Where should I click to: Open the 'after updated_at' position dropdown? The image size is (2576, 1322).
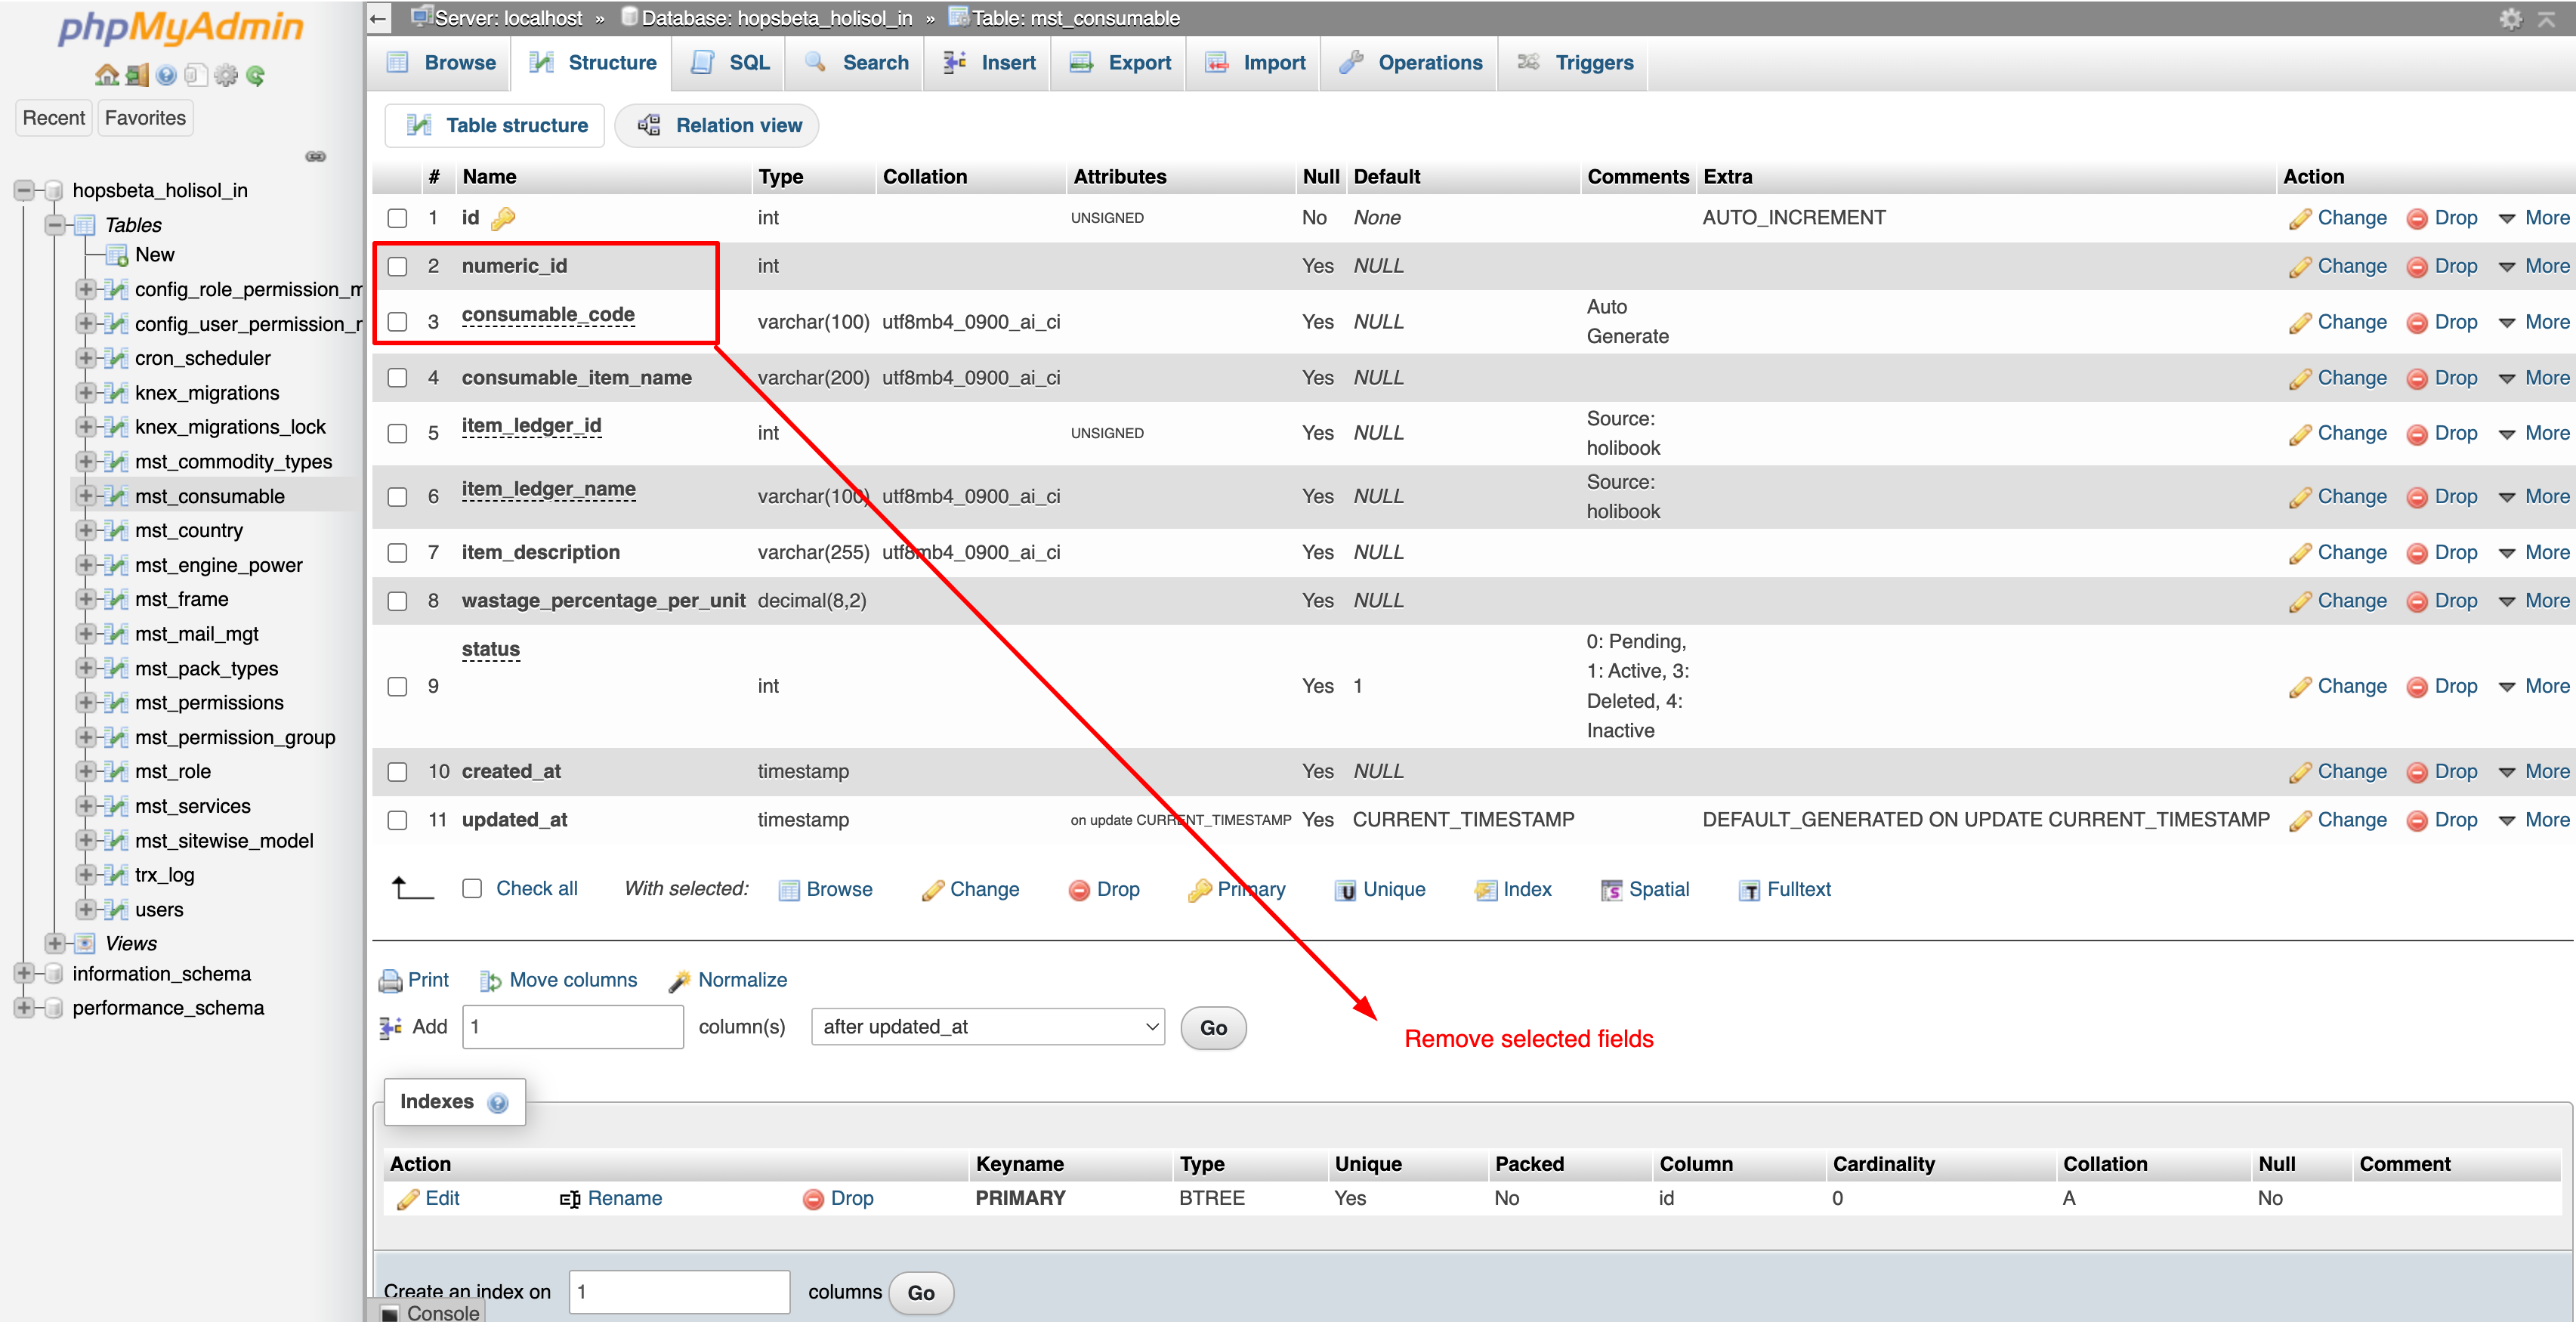(x=987, y=1027)
